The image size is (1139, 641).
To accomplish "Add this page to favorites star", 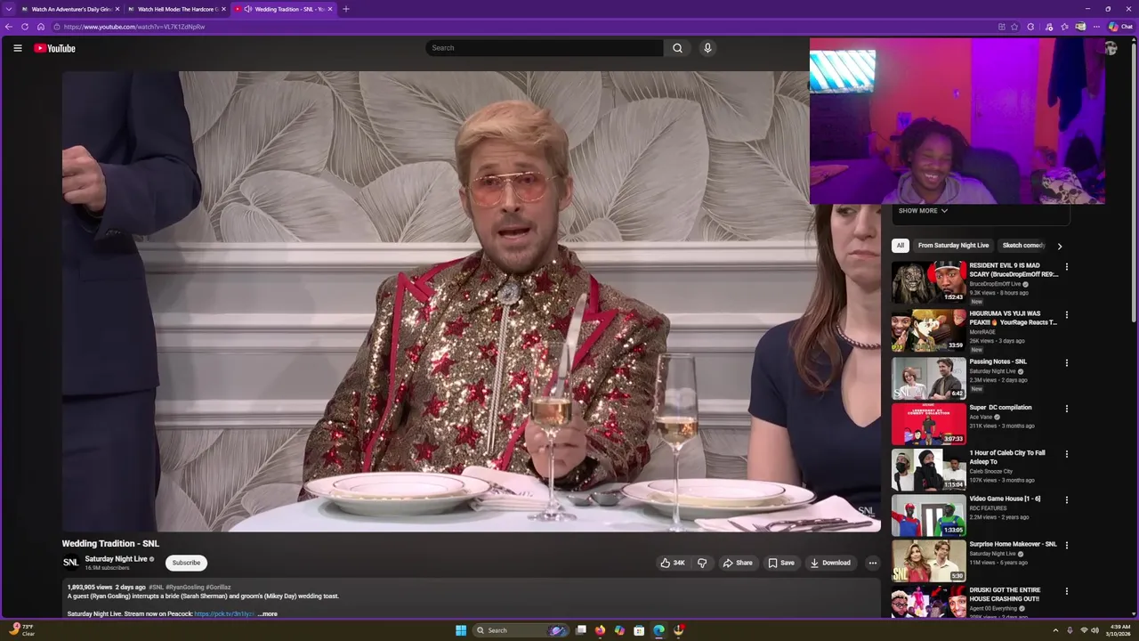I will 1014,27.
